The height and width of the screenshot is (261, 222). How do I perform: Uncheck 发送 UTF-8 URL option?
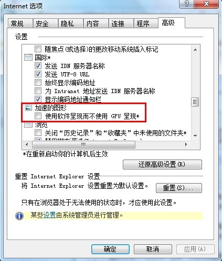click(x=38, y=74)
